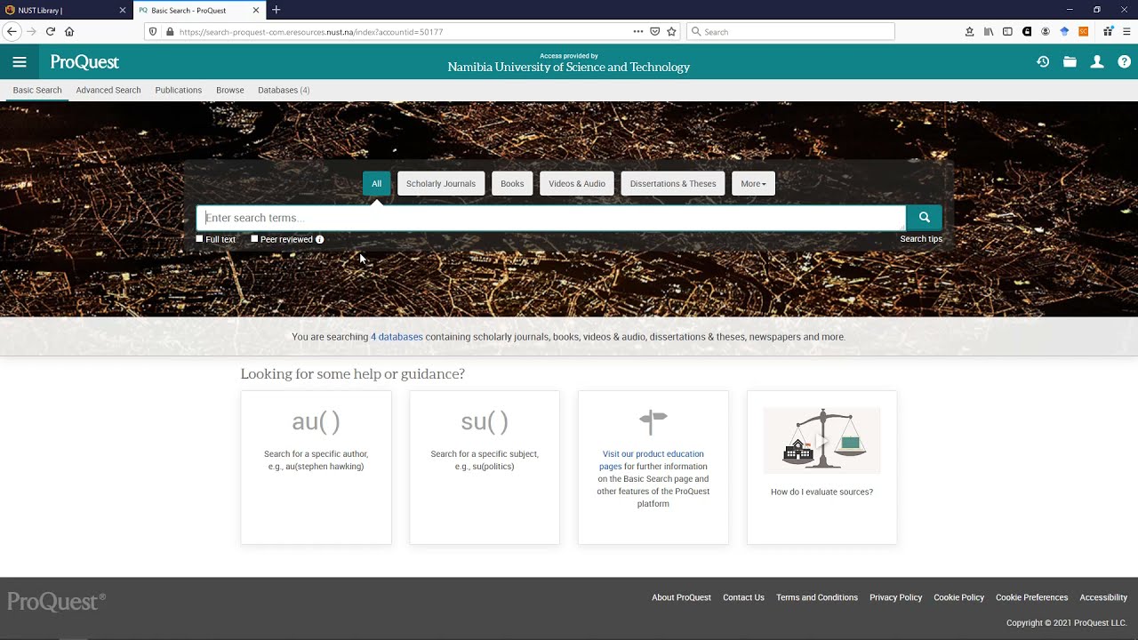Click the orange SC extension icon
Screen dimensions: 1138x640
click(1083, 31)
